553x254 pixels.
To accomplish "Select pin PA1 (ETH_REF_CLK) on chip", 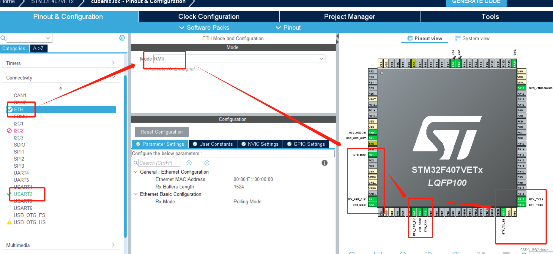I will pyautogui.click(x=372, y=199).
